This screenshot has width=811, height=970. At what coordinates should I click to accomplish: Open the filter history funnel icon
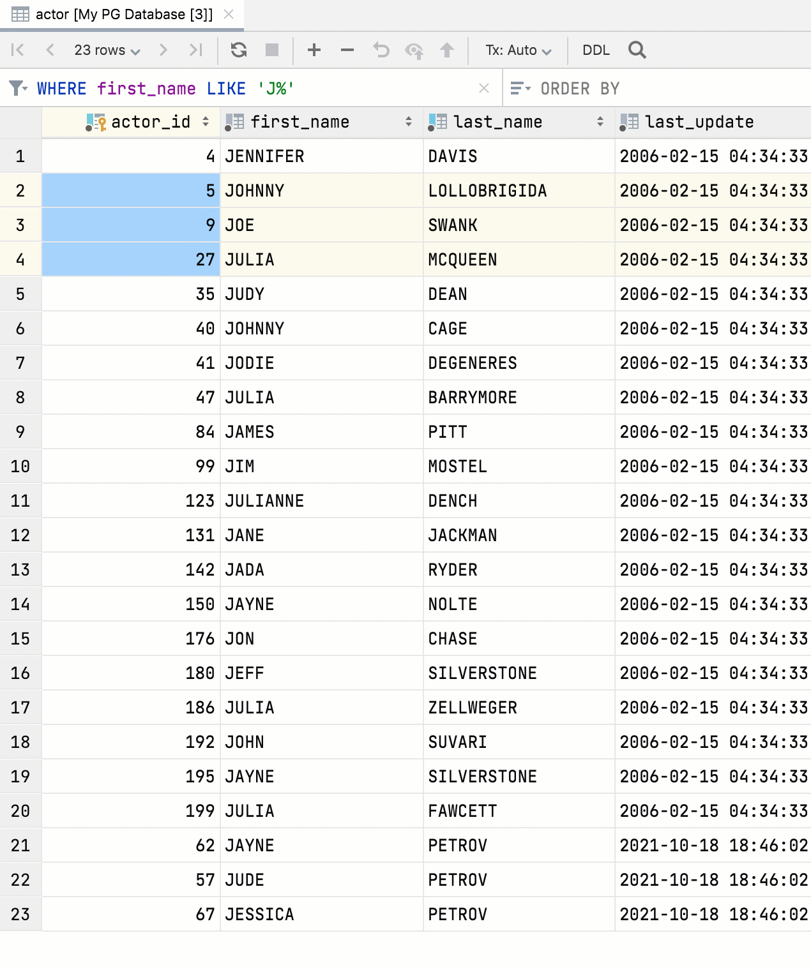click(x=18, y=88)
